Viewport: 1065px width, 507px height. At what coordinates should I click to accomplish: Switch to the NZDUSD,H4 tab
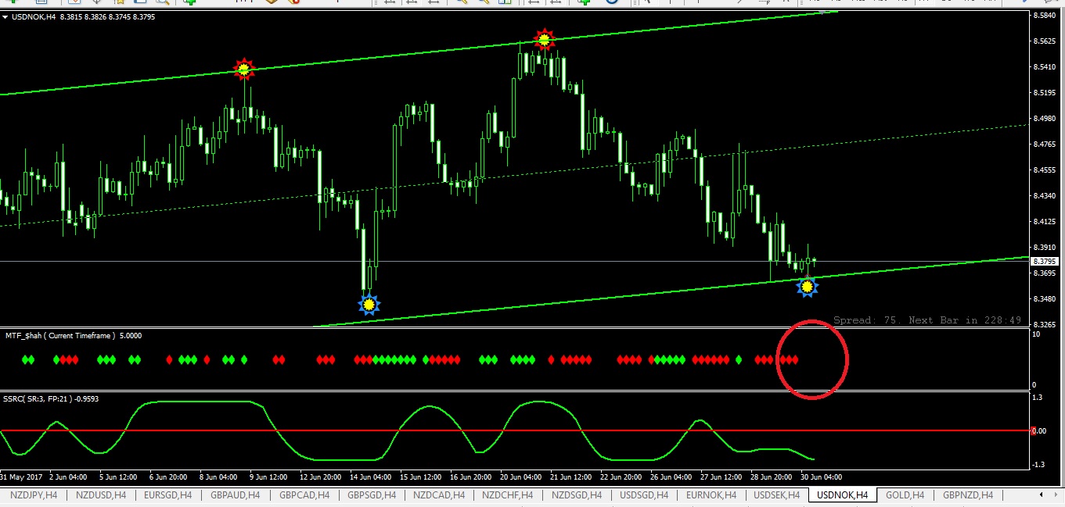coord(102,495)
